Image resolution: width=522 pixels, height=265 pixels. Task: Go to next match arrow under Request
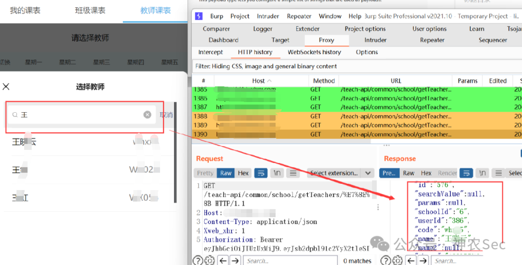click(x=235, y=260)
